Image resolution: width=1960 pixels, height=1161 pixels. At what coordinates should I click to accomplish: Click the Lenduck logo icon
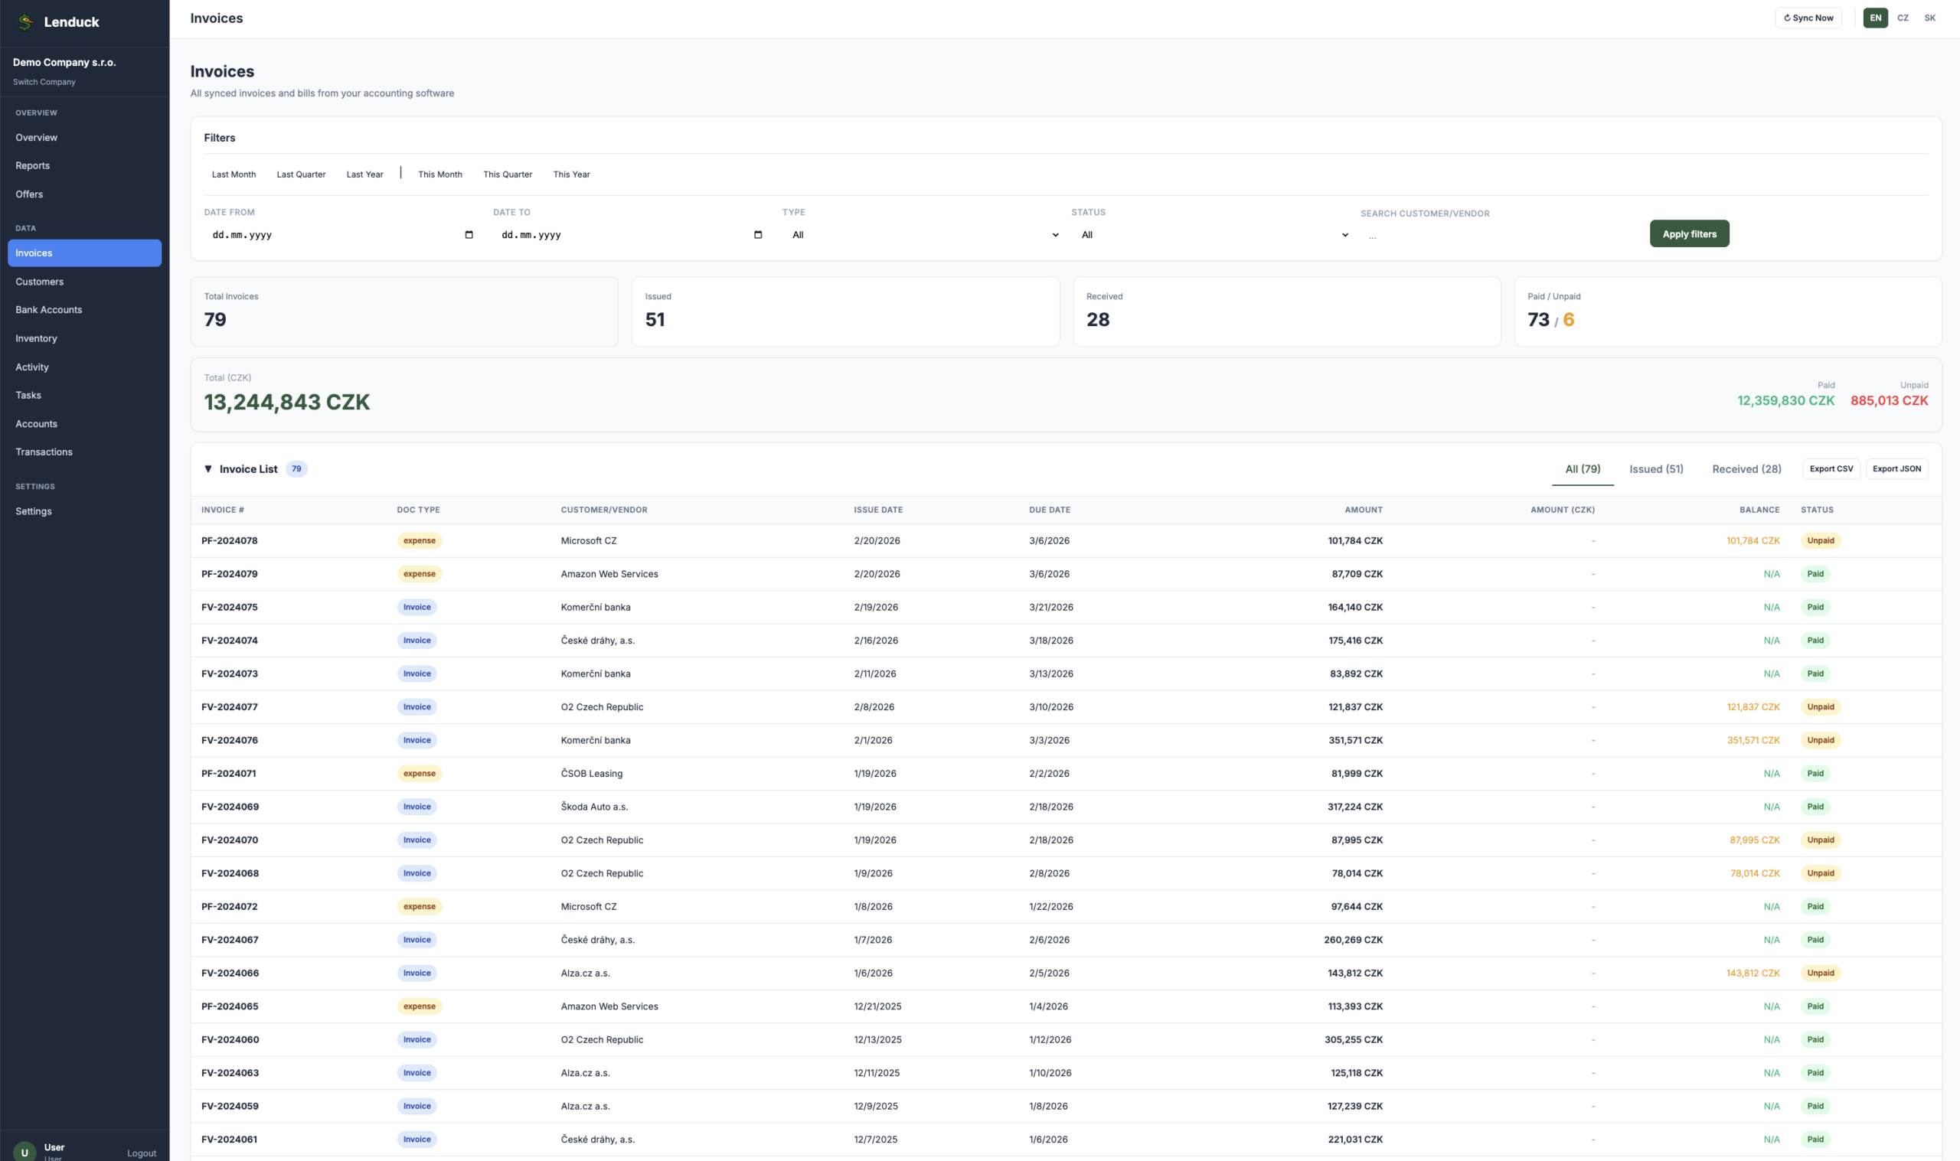pyautogui.click(x=26, y=22)
